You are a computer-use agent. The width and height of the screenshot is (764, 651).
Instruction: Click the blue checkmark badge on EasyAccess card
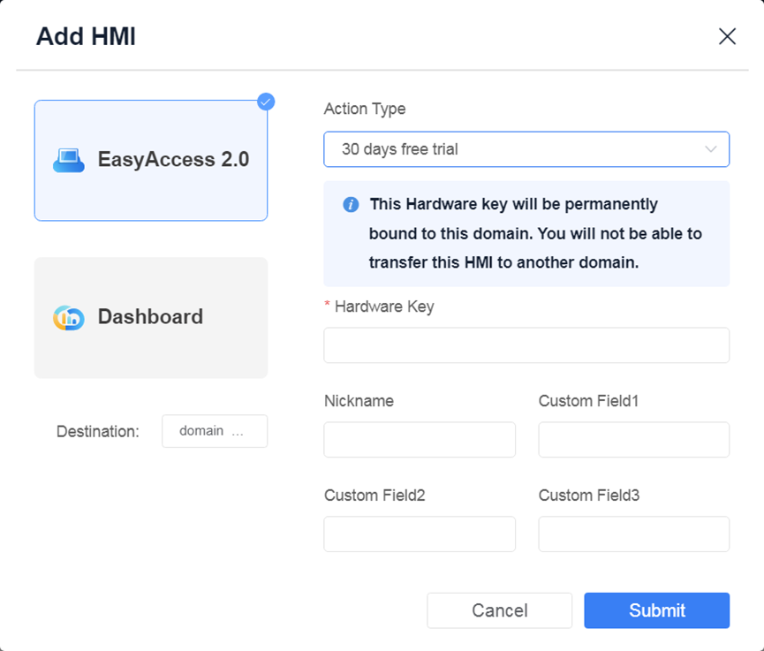tap(266, 102)
